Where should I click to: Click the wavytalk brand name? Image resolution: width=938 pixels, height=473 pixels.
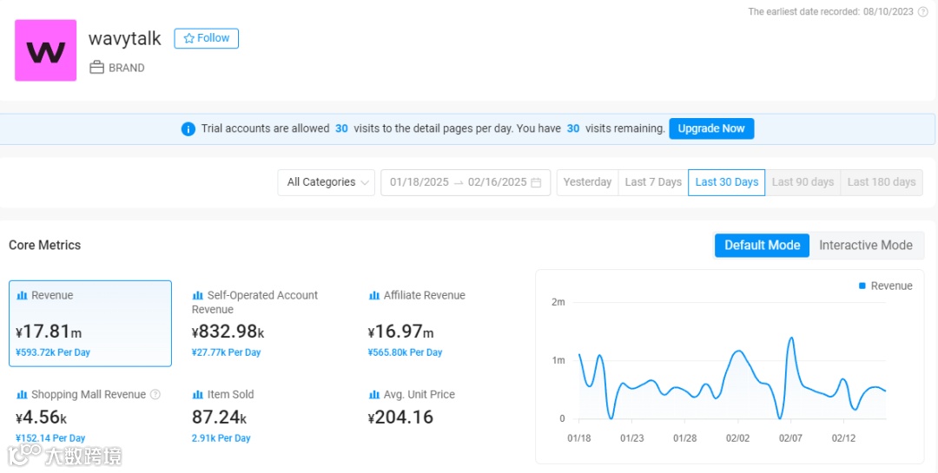click(x=125, y=39)
